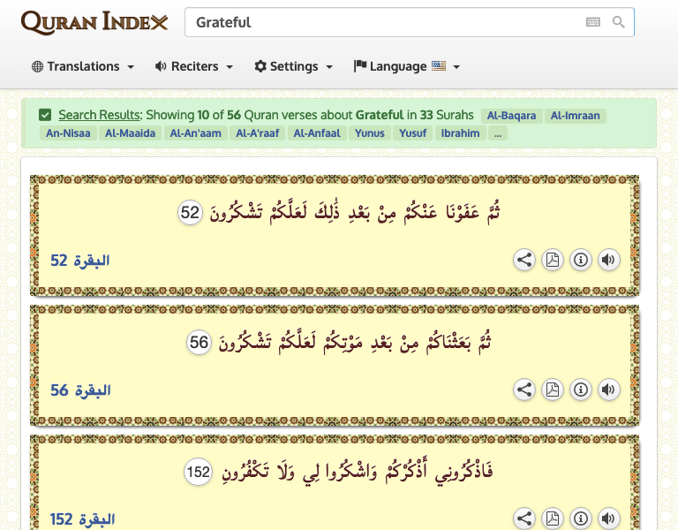This screenshot has height=530, width=678.
Task: Share verse 152 of Al-Baqara
Action: tap(524, 519)
